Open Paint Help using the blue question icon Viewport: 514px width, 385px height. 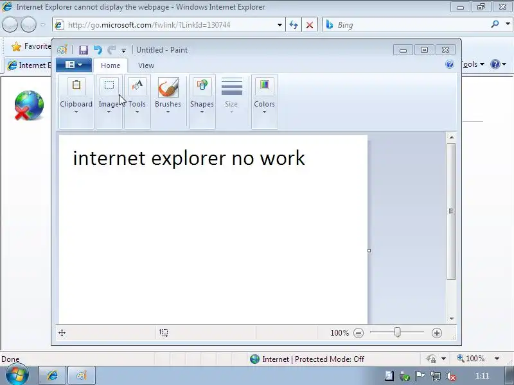point(450,64)
